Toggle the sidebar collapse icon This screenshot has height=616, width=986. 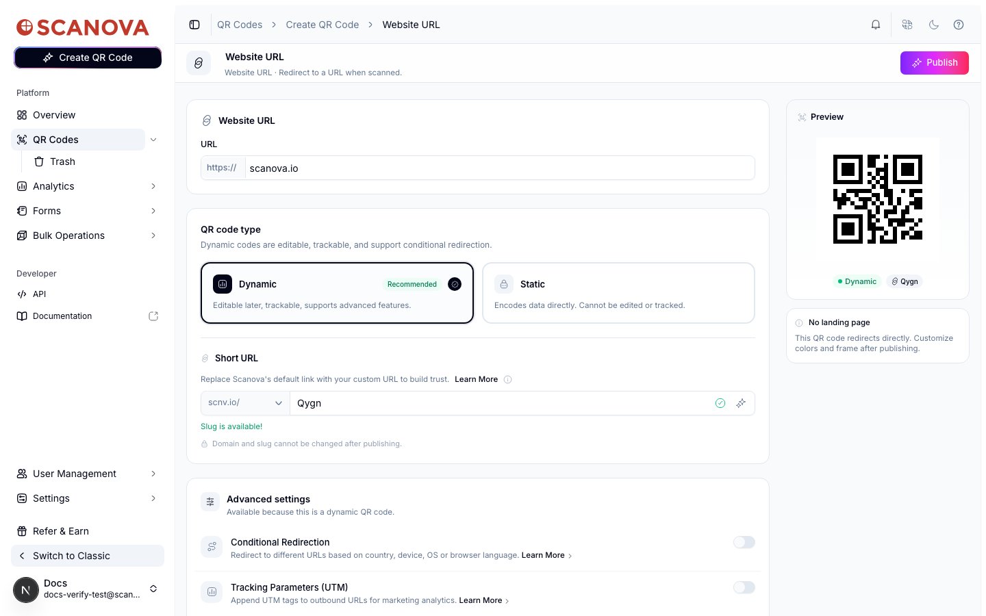coord(194,25)
